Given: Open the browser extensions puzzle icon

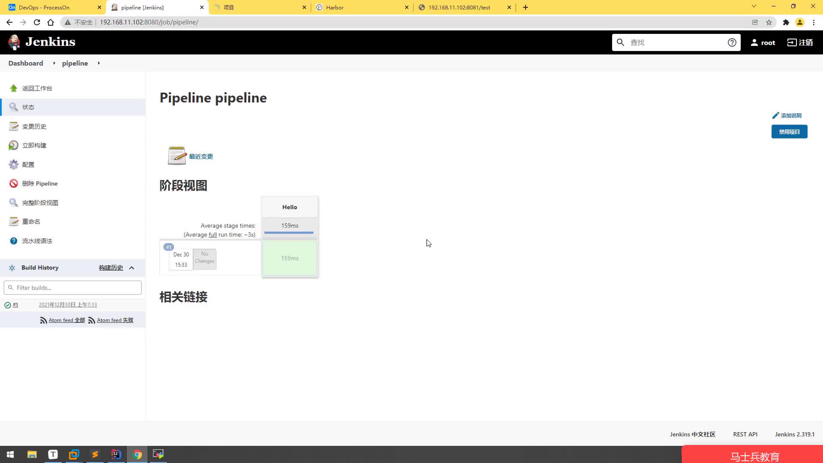Looking at the screenshot, I should click(x=786, y=22).
